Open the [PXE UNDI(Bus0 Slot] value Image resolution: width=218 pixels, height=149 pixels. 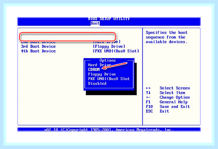(x=116, y=51)
